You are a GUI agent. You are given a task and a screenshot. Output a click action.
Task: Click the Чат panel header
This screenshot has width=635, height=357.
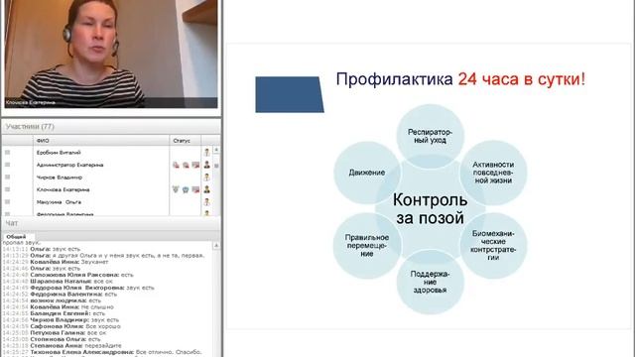click(111, 223)
